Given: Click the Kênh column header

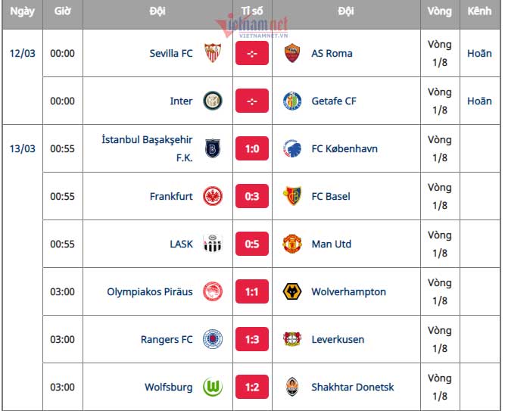Looking at the screenshot, I should (479, 11).
